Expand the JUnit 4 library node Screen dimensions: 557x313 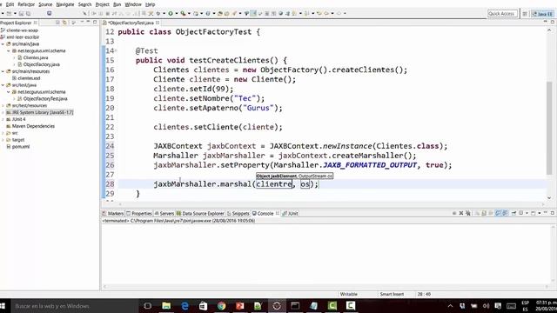(x=3, y=119)
